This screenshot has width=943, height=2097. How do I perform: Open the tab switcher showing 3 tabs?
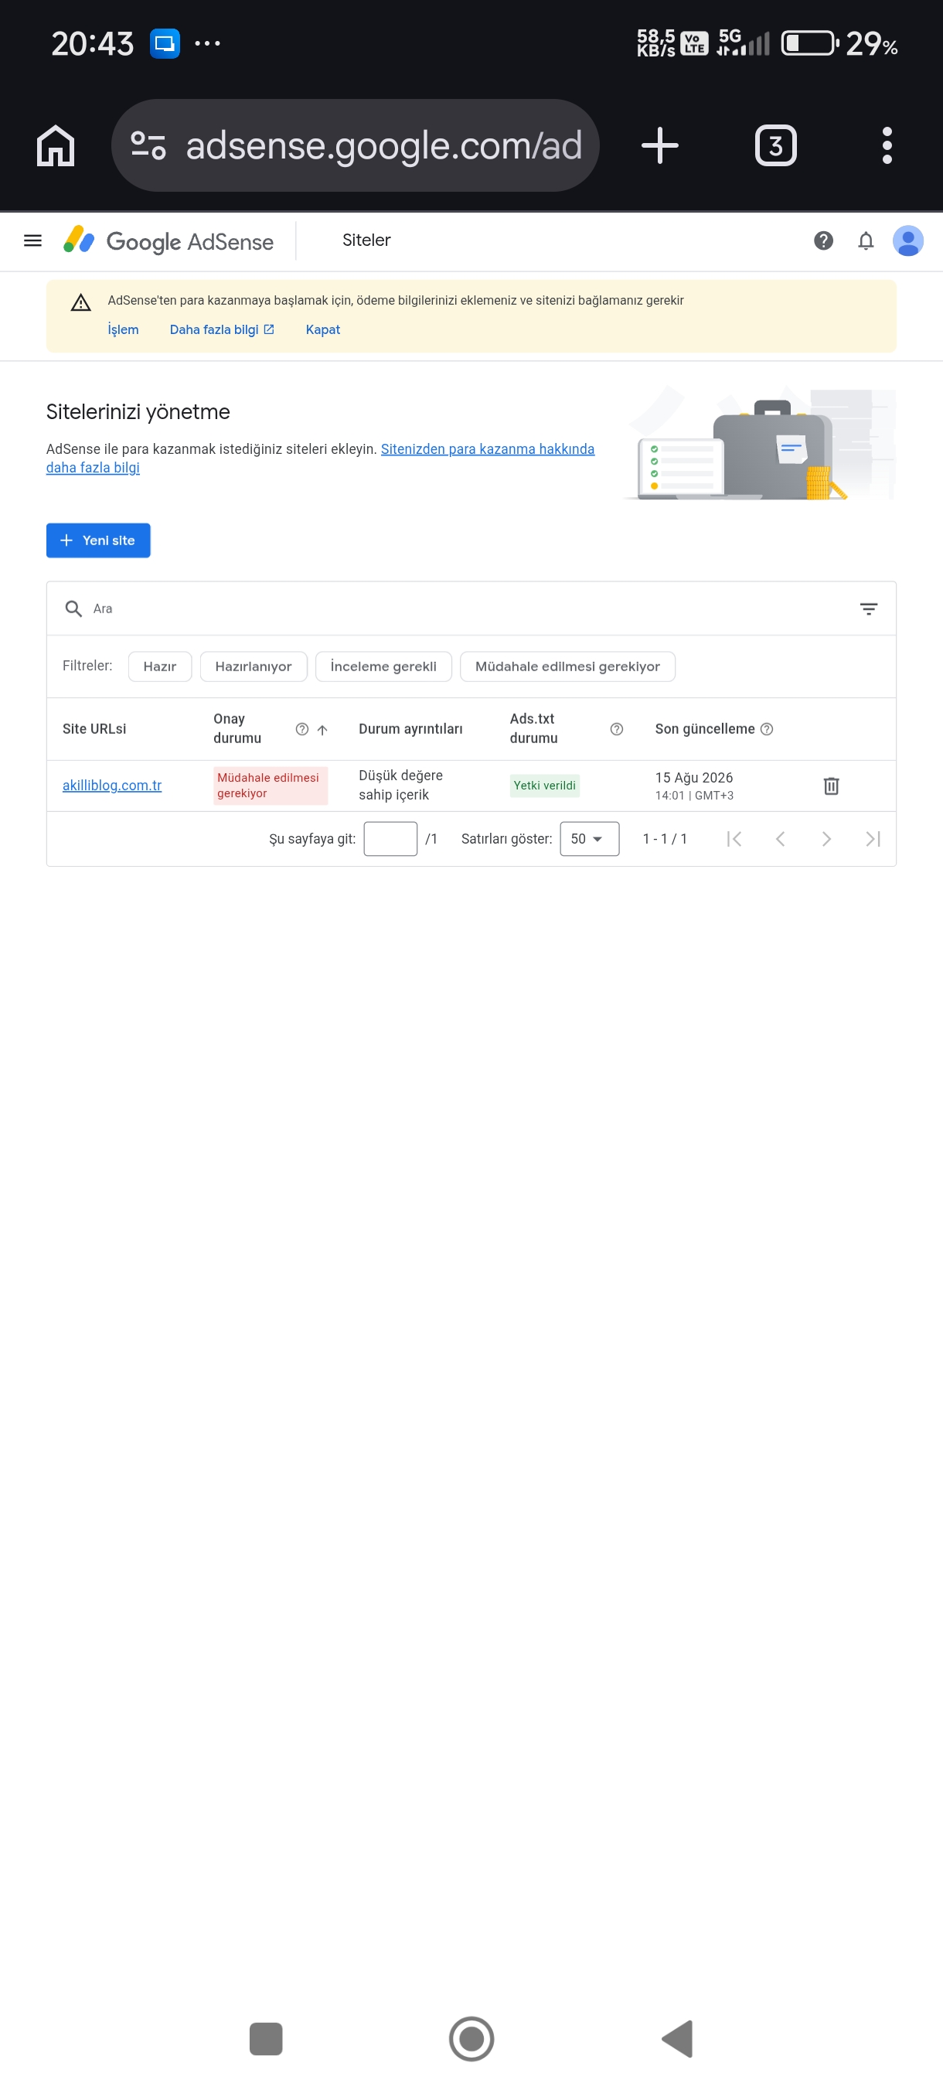(775, 145)
